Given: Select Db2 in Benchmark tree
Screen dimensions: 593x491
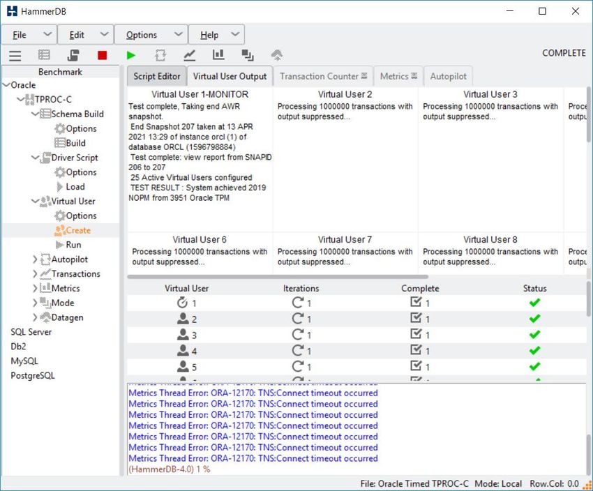Looking at the screenshot, I should click(x=19, y=346).
